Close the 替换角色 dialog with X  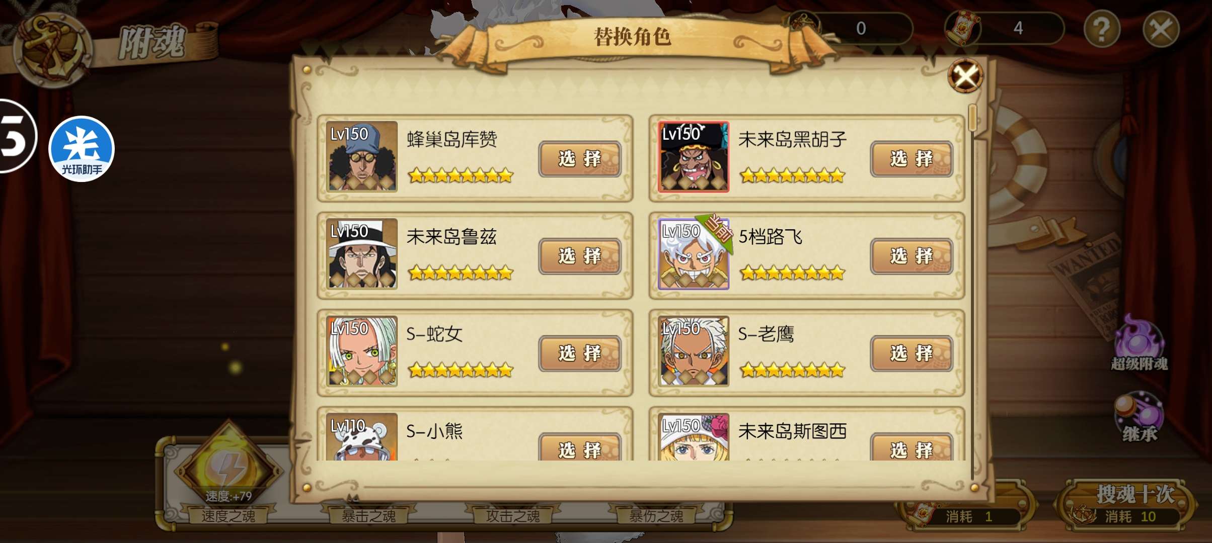click(965, 76)
